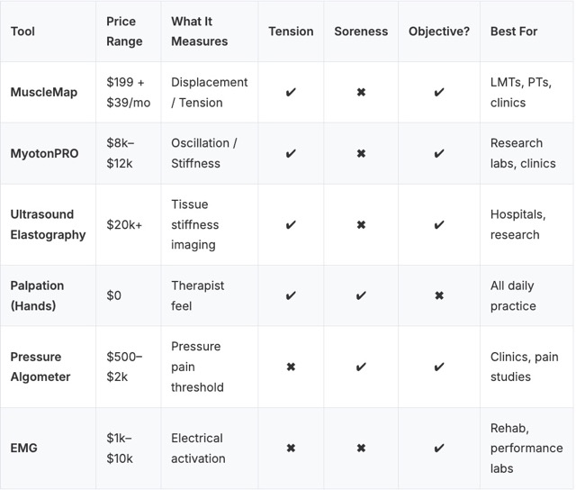Click the MuscleMap Soreness cross icon
The width and height of the screenshot is (576, 490).
[361, 93]
